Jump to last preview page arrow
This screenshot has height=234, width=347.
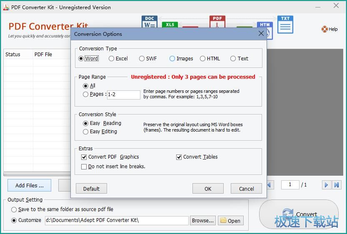click(337, 185)
